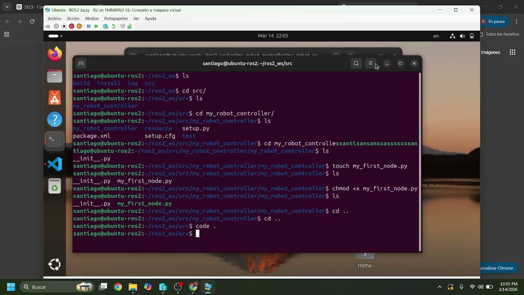Open a new tab in terminal header
The height and width of the screenshot is (295, 524).
coord(81,64)
